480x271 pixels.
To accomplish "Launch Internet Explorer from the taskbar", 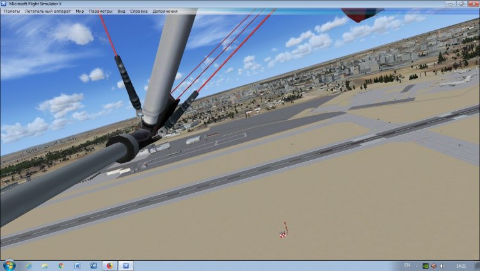I will (x=29, y=265).
